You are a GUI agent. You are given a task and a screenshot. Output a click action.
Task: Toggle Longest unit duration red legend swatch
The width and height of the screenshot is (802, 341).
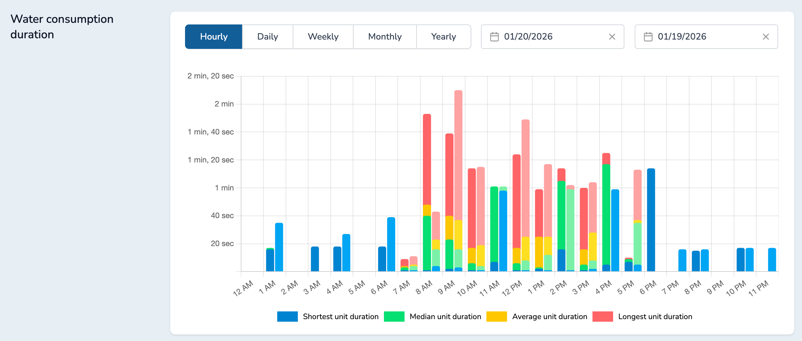click(602, 317)
